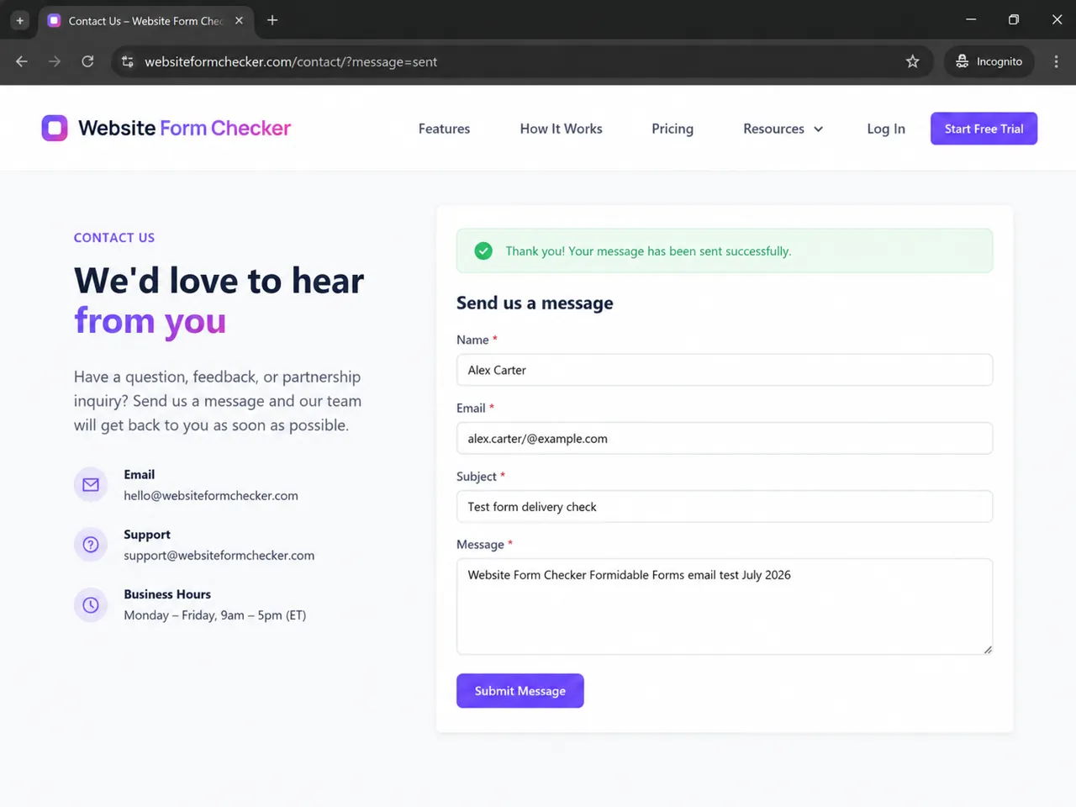This screenshot has height=807, width=1076.
Task: Open a new tab with plus icon
Action: (x=272, y=20)
